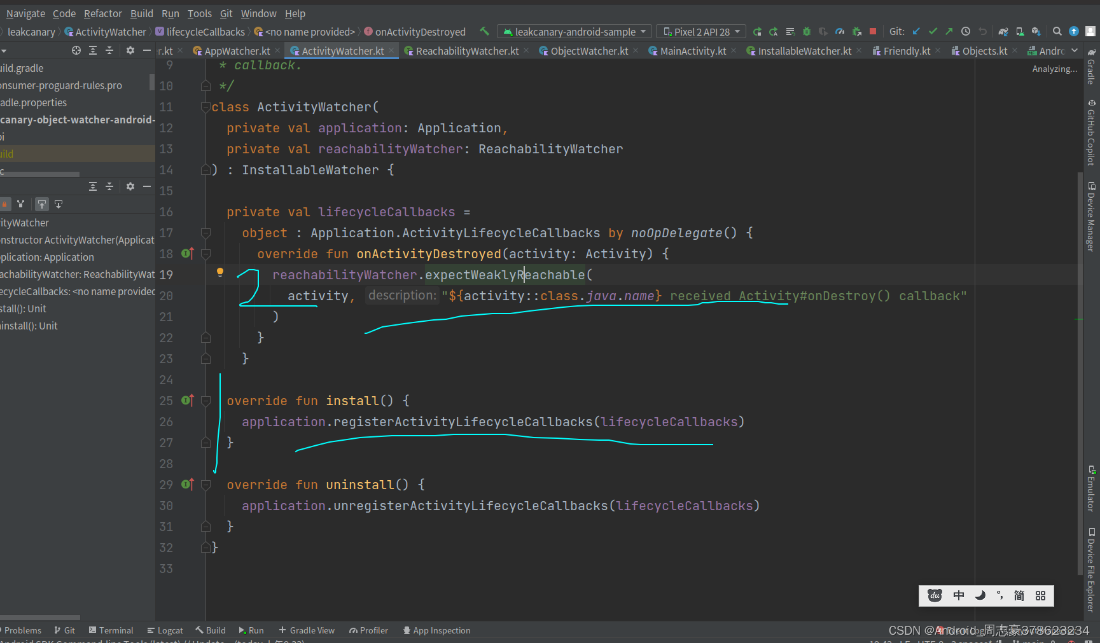1100x643 pixels.
Task: Click Attach Debugger to Android Process icon
Action: point(856,31)
